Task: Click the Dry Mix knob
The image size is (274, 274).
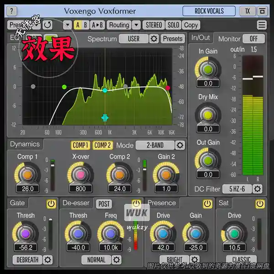Action: tap(208, 115)
